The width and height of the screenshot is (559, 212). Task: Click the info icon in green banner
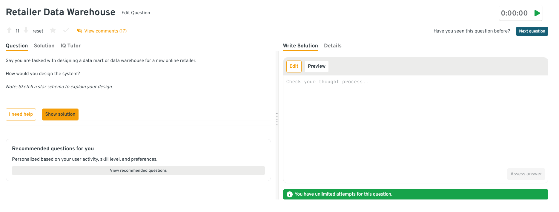click(289, 194)
